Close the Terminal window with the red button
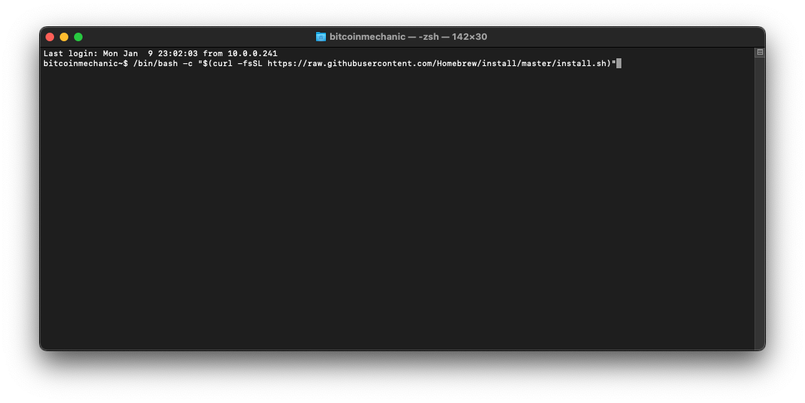 click(x=50, y=37)
